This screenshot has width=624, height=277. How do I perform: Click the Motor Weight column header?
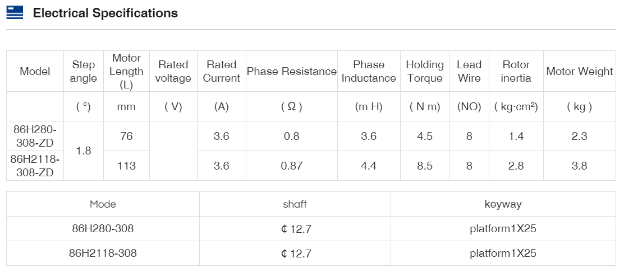[579, 72]
